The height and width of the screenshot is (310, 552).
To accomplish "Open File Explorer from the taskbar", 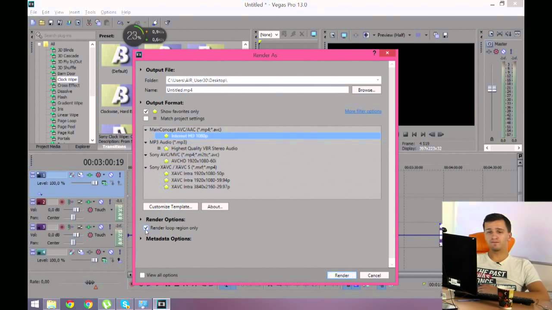I will [x=52, y=304].
